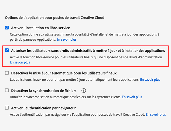This screenshot has width=171, height=131.
Task: Click the 'Options de l'application pour postes' heading
Action: [x=54, y=17]
